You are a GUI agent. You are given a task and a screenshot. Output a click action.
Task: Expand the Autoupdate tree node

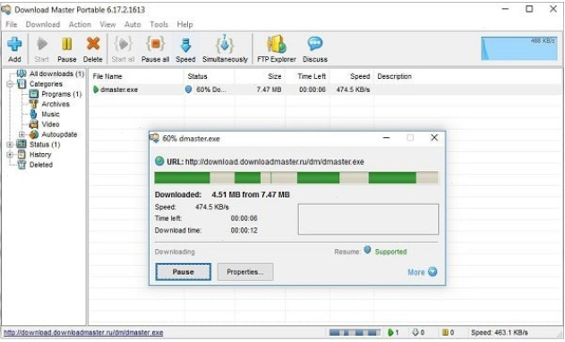(21, 135)
